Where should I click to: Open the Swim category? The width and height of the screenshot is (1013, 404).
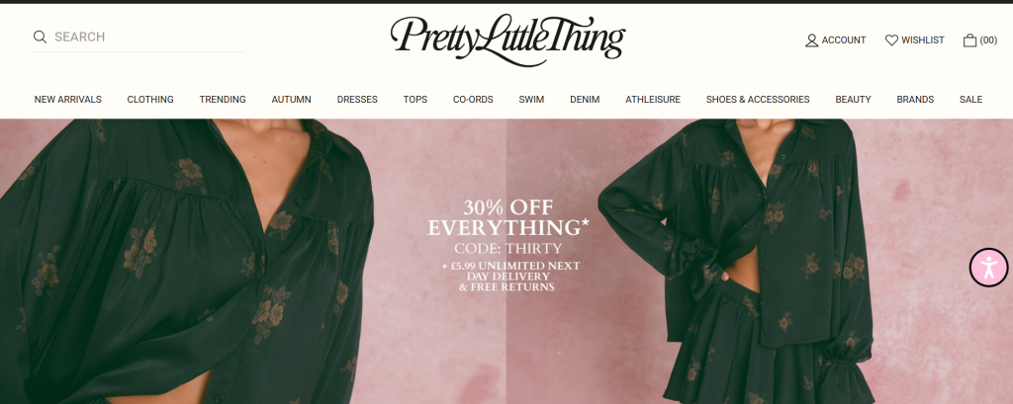pyautogui.click(x=531, y=100)
